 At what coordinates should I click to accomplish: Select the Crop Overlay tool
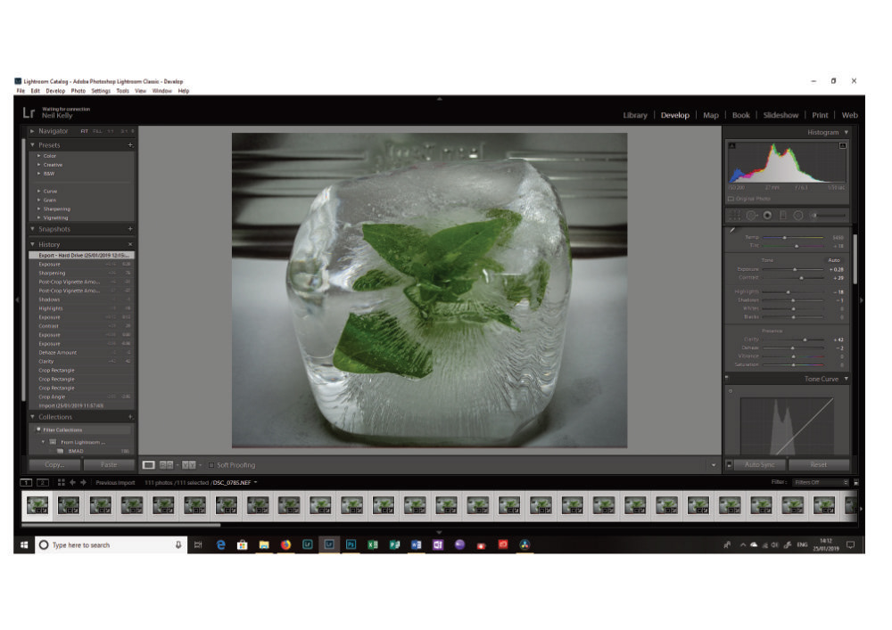[x=734, y=216]
